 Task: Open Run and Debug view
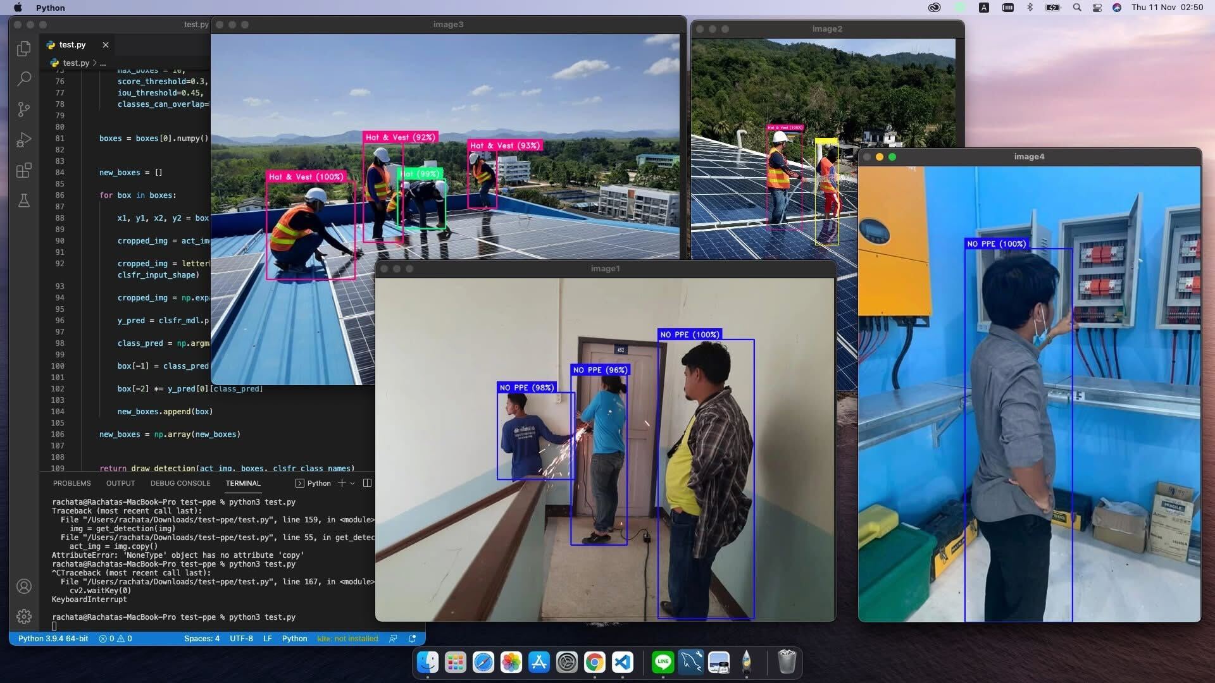pyautogui.click(x=23, y=140)
